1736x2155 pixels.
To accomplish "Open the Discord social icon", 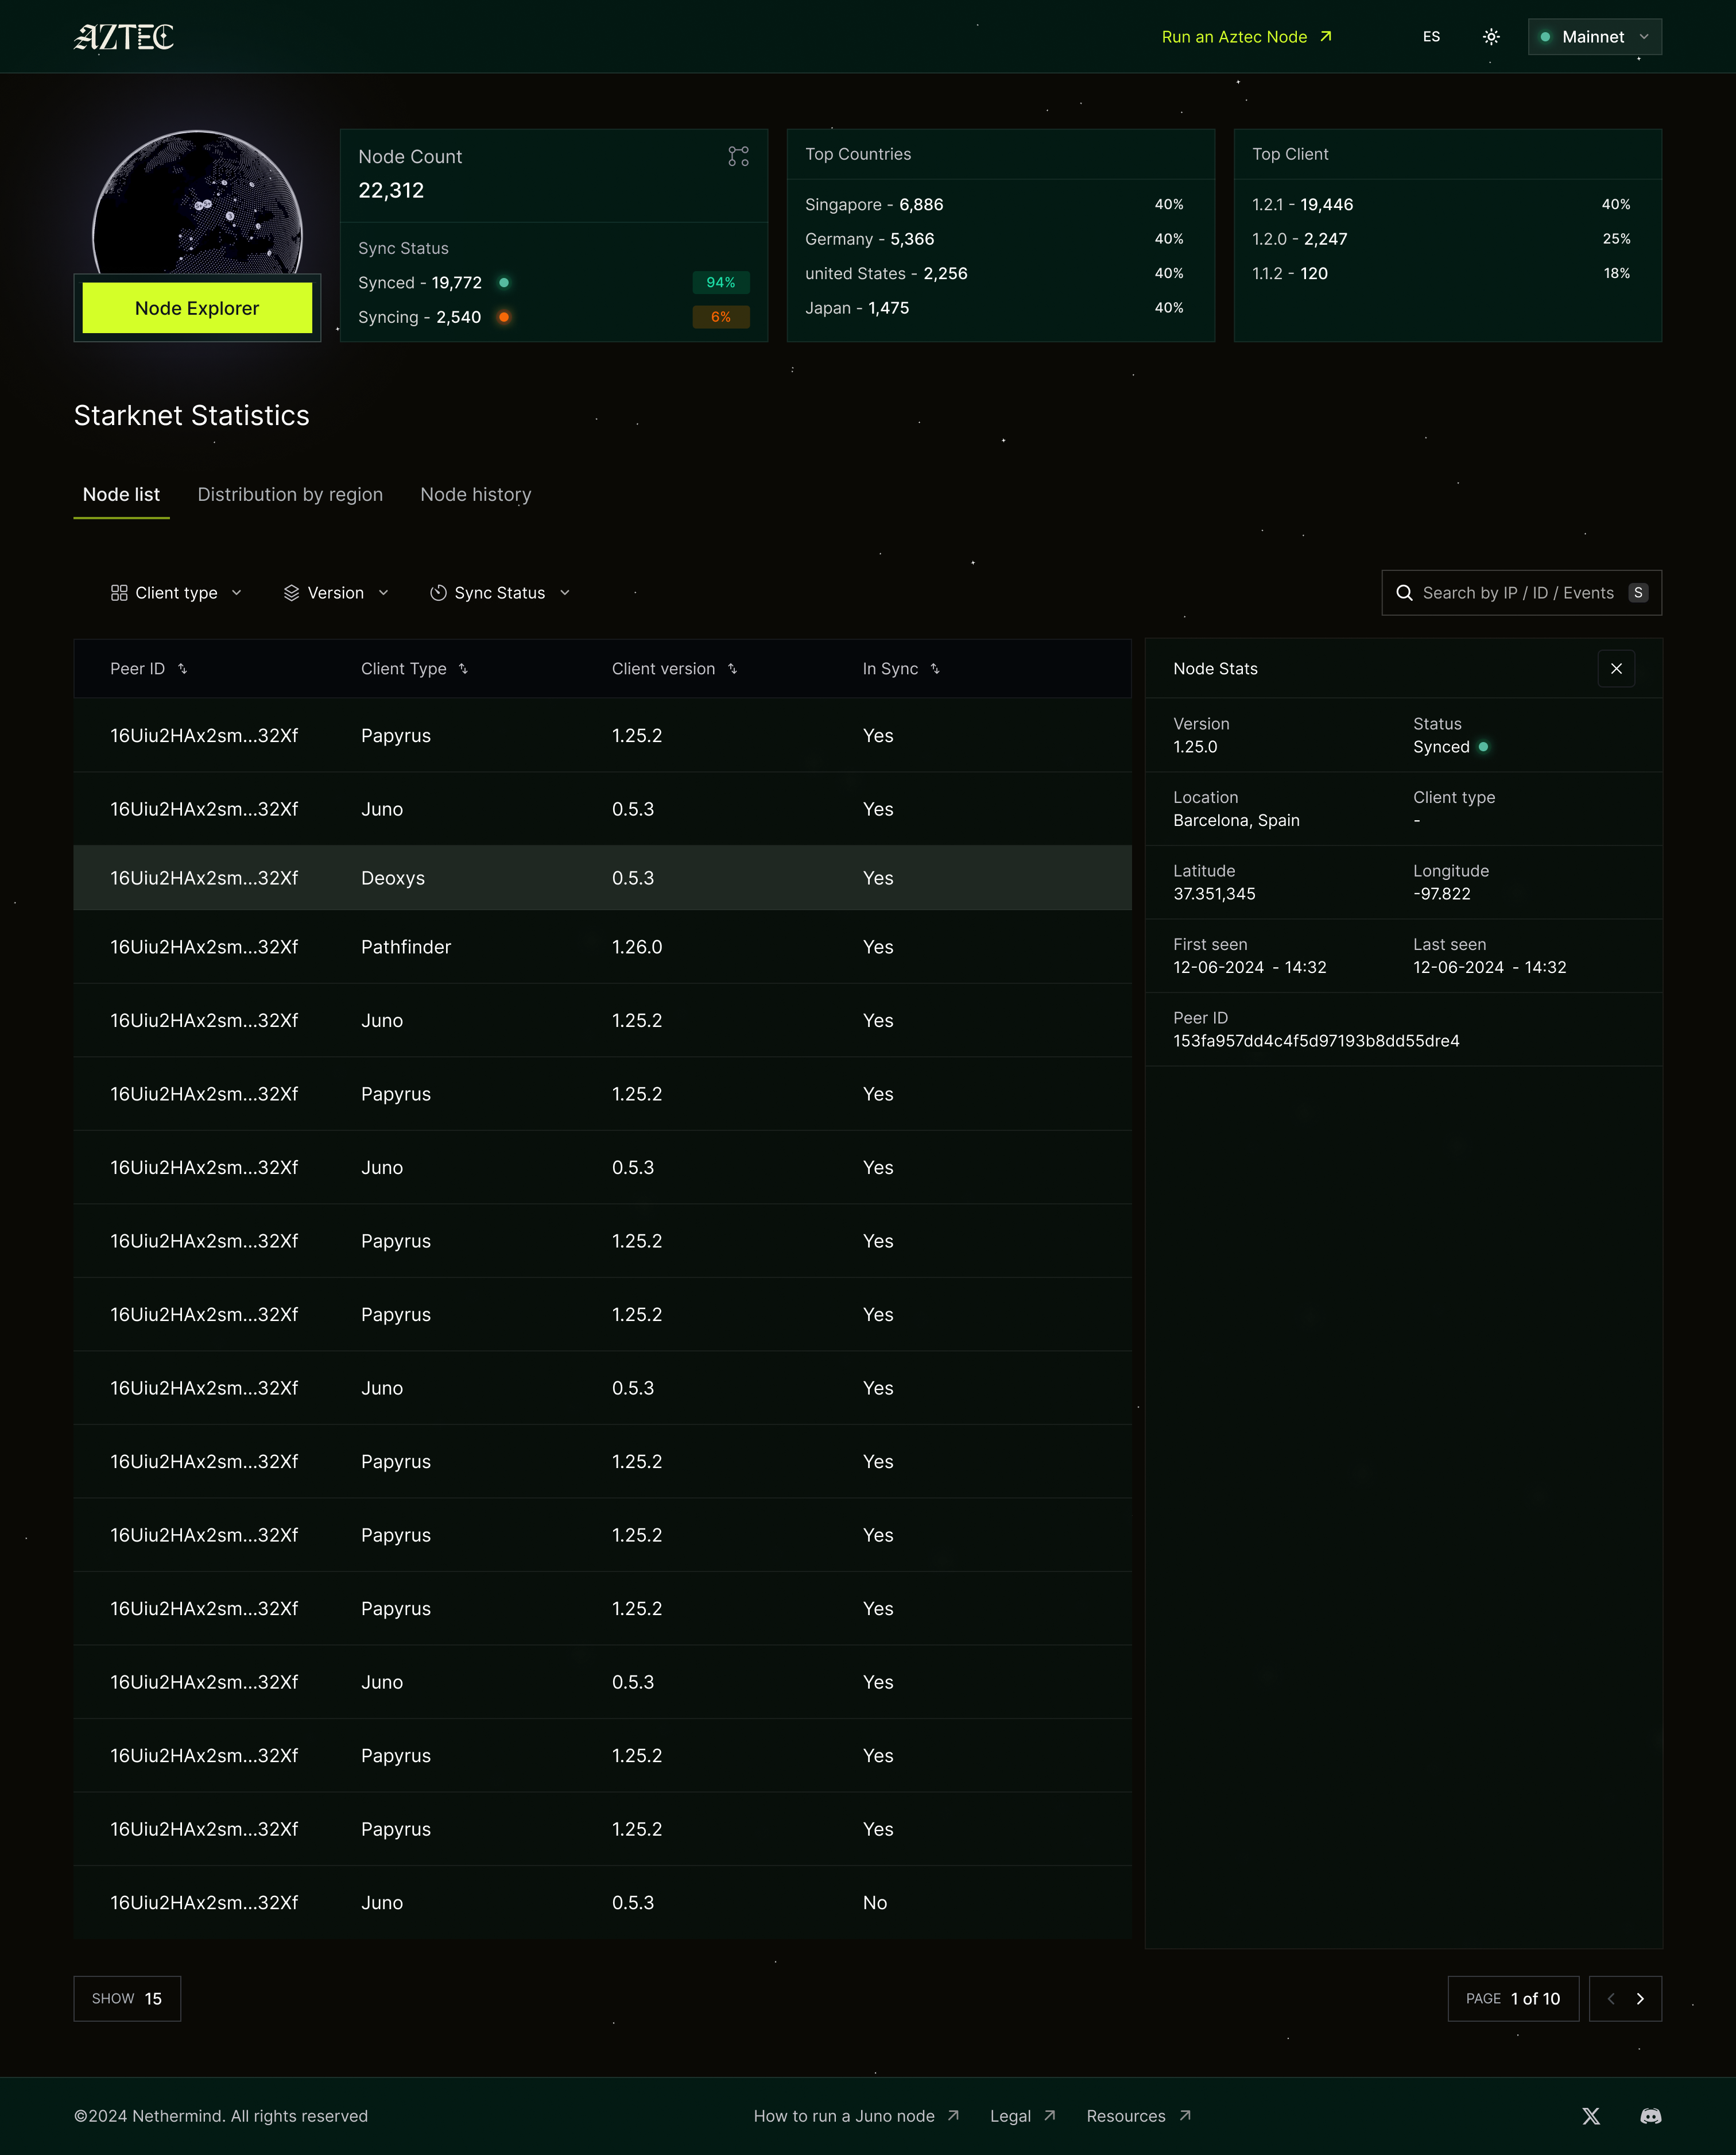I will tap(1651, 2116).
